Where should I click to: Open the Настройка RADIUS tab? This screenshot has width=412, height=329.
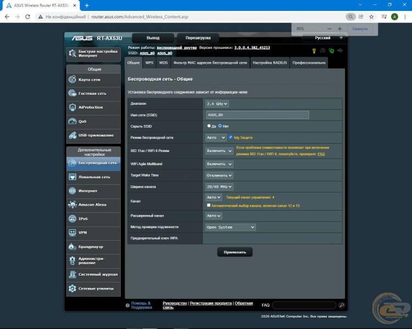point(270,63)
